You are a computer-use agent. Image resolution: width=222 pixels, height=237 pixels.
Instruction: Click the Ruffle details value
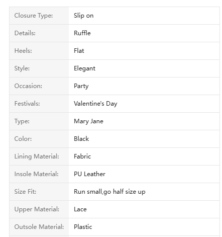pos(82,33)
